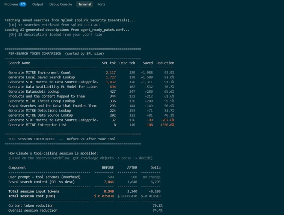The width and height of the screenshot is (284, 215).
Task: Click 'Generate Local Saved Search Lookup' row name
Action: click(x=41, y=77)
